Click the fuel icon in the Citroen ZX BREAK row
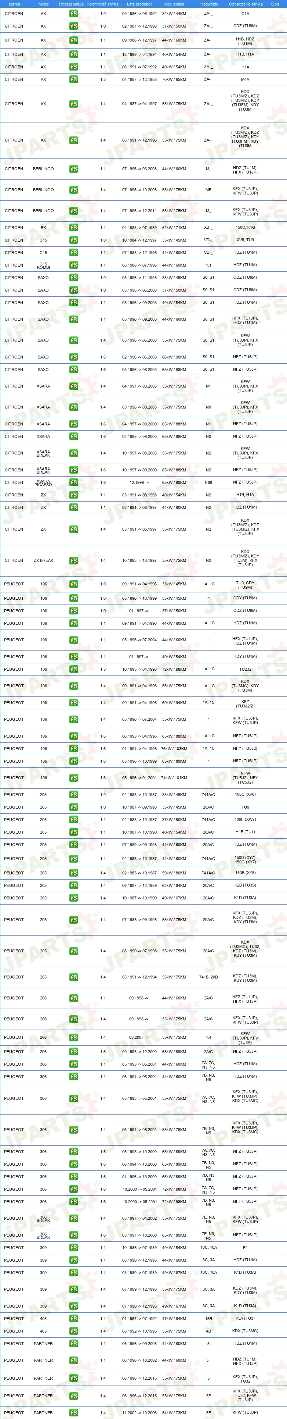Image resolution: width=287 pixels, height=1419 pixels. (73, 561)
